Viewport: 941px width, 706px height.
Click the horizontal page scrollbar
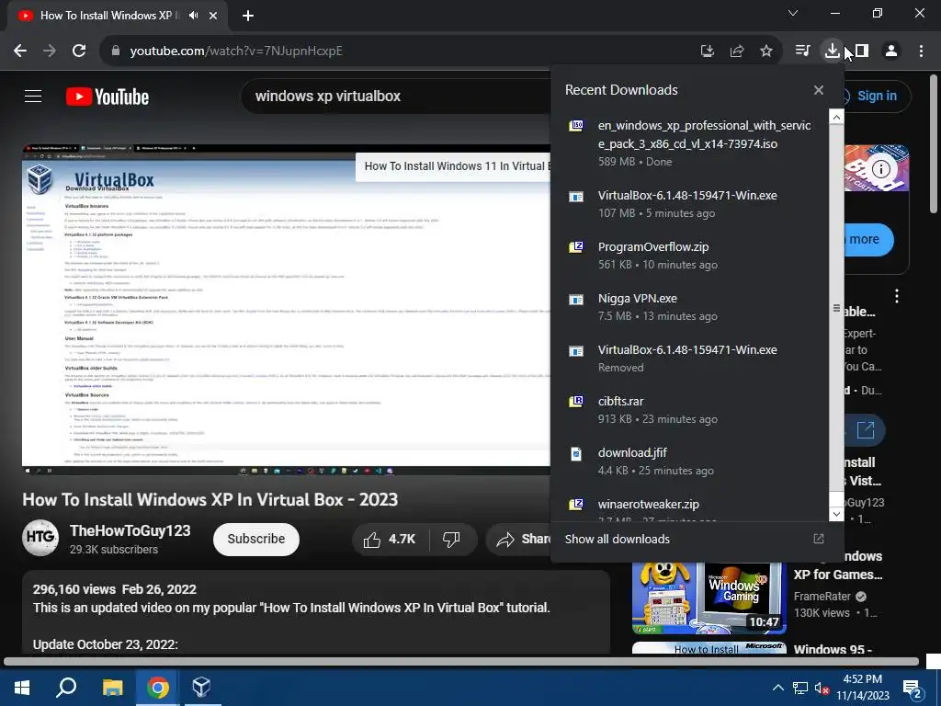click(462, 662)
